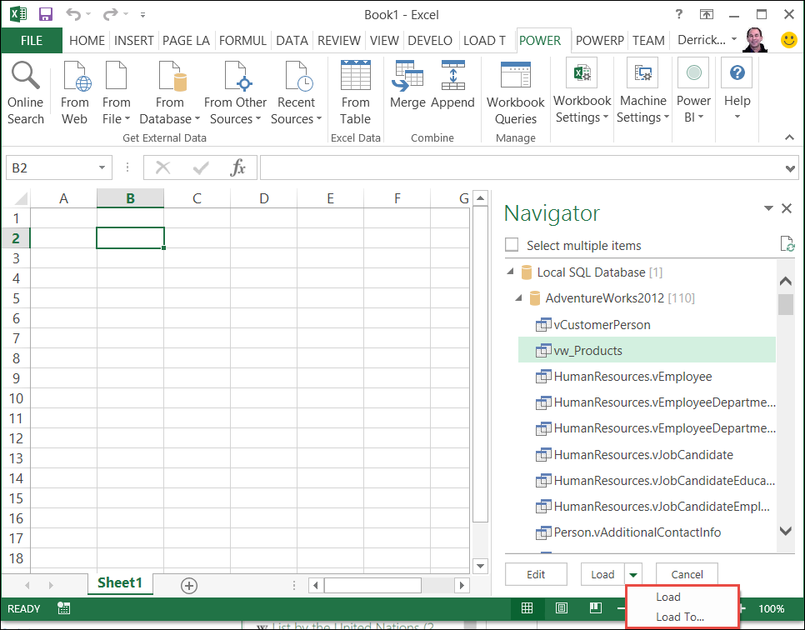Screen dimensions: 805x630
Task: Open the FILE tab
Action: (32, 40)
